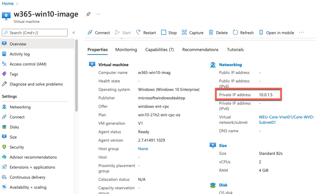Screen dimensions: 316x194
Task: Select the RAM value 4 GiB
Action: [x=263, y=170]
